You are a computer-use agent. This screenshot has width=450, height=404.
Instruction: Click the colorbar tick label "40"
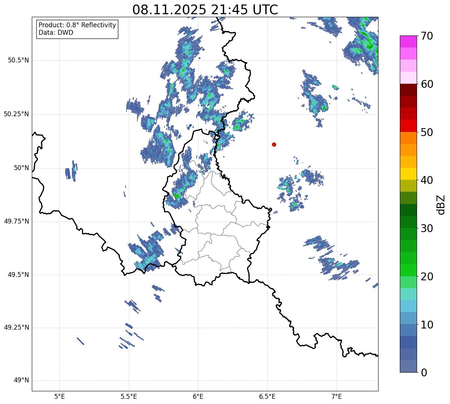(x=427, y=180)
